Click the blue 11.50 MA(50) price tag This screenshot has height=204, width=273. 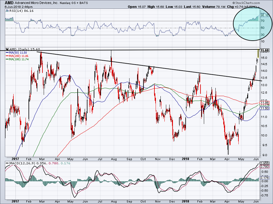pos(265,108)
